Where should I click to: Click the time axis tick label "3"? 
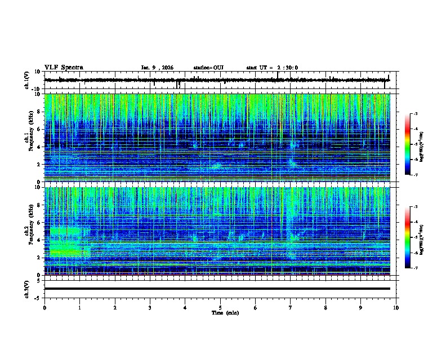point(150,308)
